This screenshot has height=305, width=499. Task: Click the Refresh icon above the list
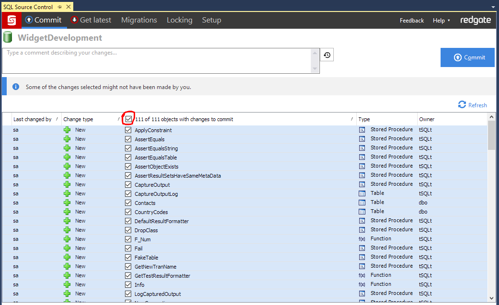click(462, 105)
